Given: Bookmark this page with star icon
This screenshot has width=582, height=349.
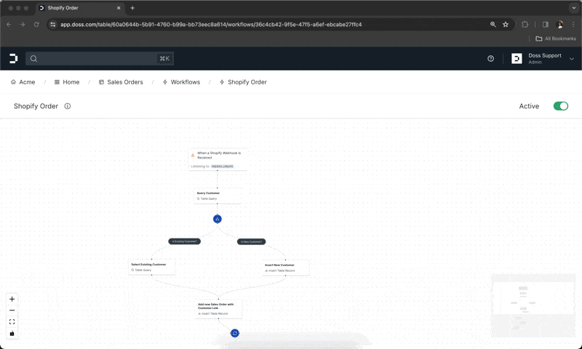Looking at the screenshot, I should pos(506,25).
